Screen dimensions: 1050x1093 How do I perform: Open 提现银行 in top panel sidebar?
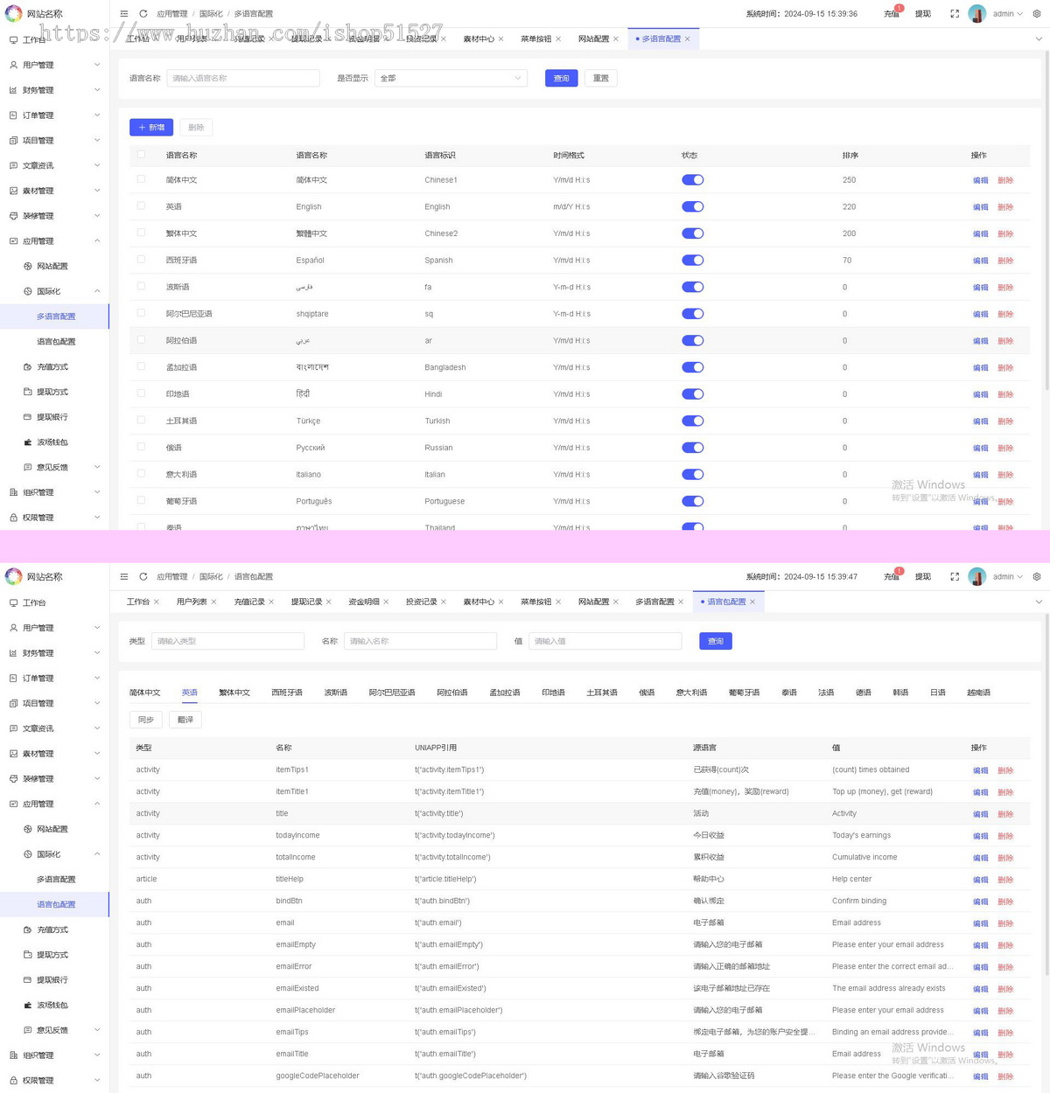pyautogui.click(x=54, y=417)
